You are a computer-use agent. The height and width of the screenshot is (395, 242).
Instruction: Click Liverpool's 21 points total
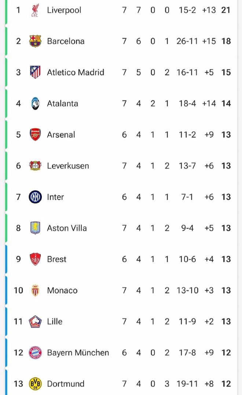coord(226,10)
